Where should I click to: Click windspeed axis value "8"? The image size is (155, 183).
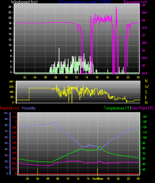tap(11, 50)
